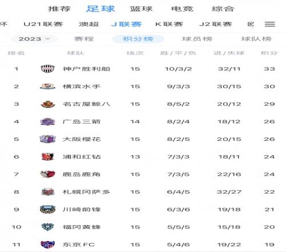Click the 浦和红钻 team logo
Screen dimensions: 286x252
(47, 156)
